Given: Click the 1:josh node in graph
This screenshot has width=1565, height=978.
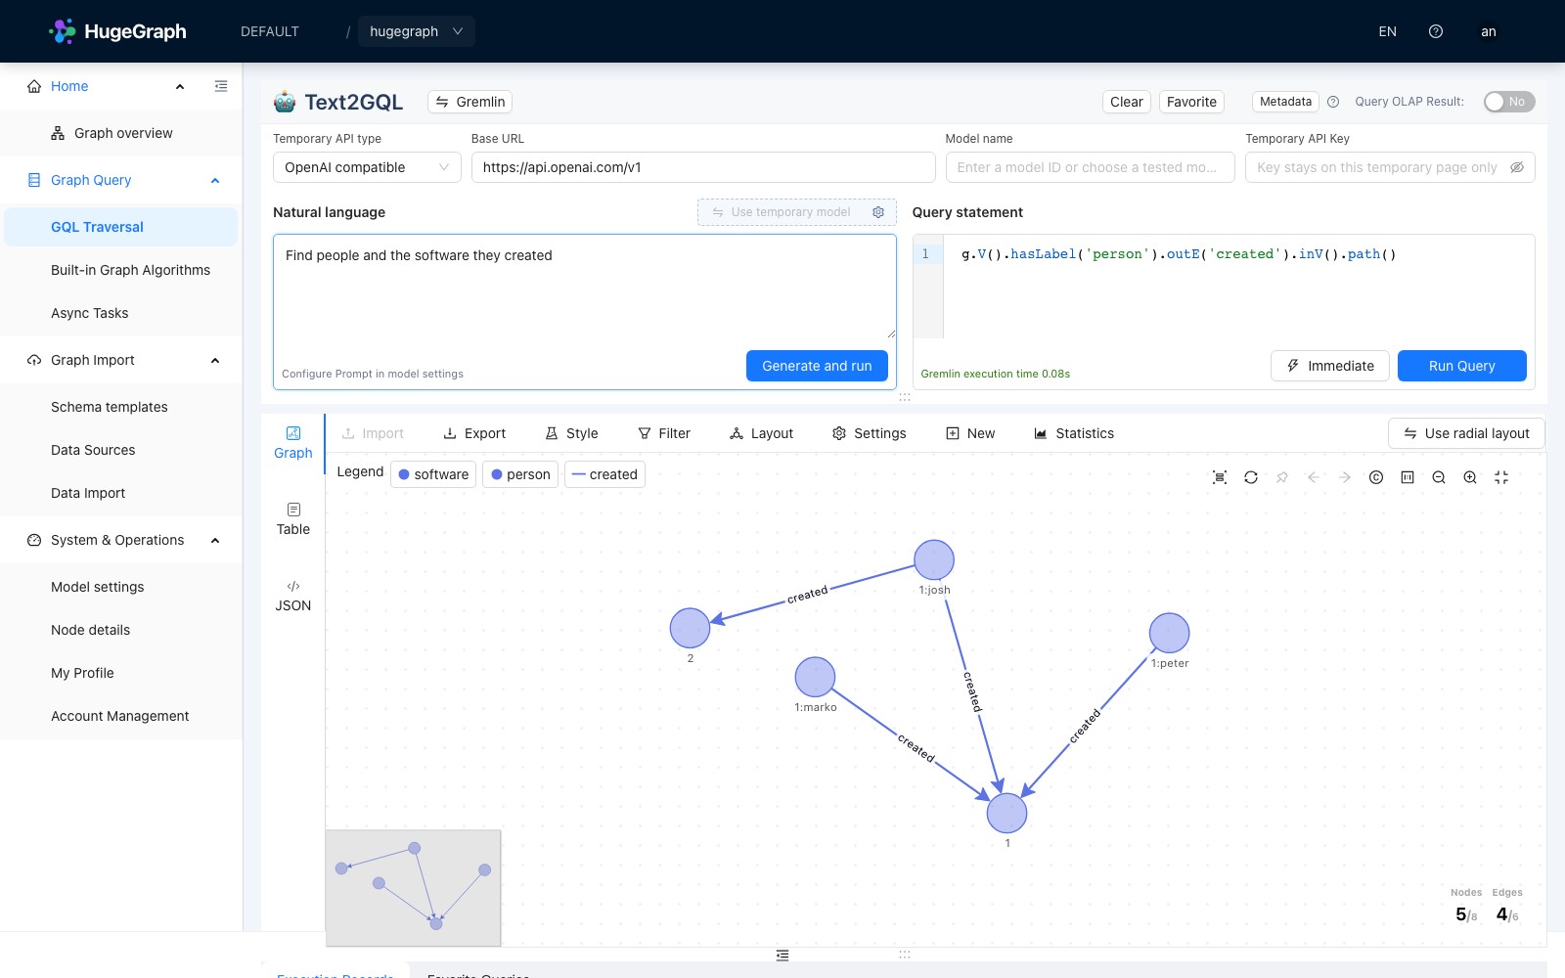Looking at the screenshot, I should [x=934, y=559].
